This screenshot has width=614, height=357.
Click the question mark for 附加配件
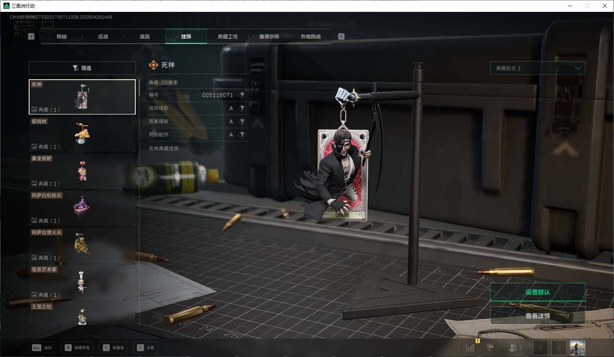pos(242,135)
